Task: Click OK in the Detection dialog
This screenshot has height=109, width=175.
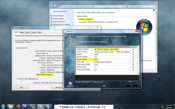Action: (x=132, y=86)
